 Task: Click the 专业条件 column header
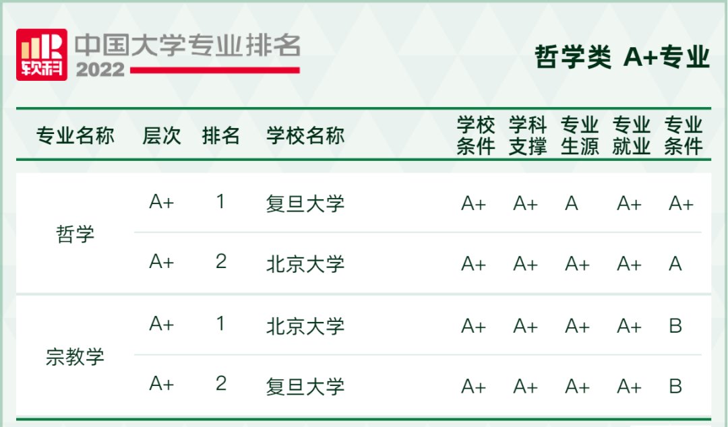pyautogui.click(x=684, y=135)
